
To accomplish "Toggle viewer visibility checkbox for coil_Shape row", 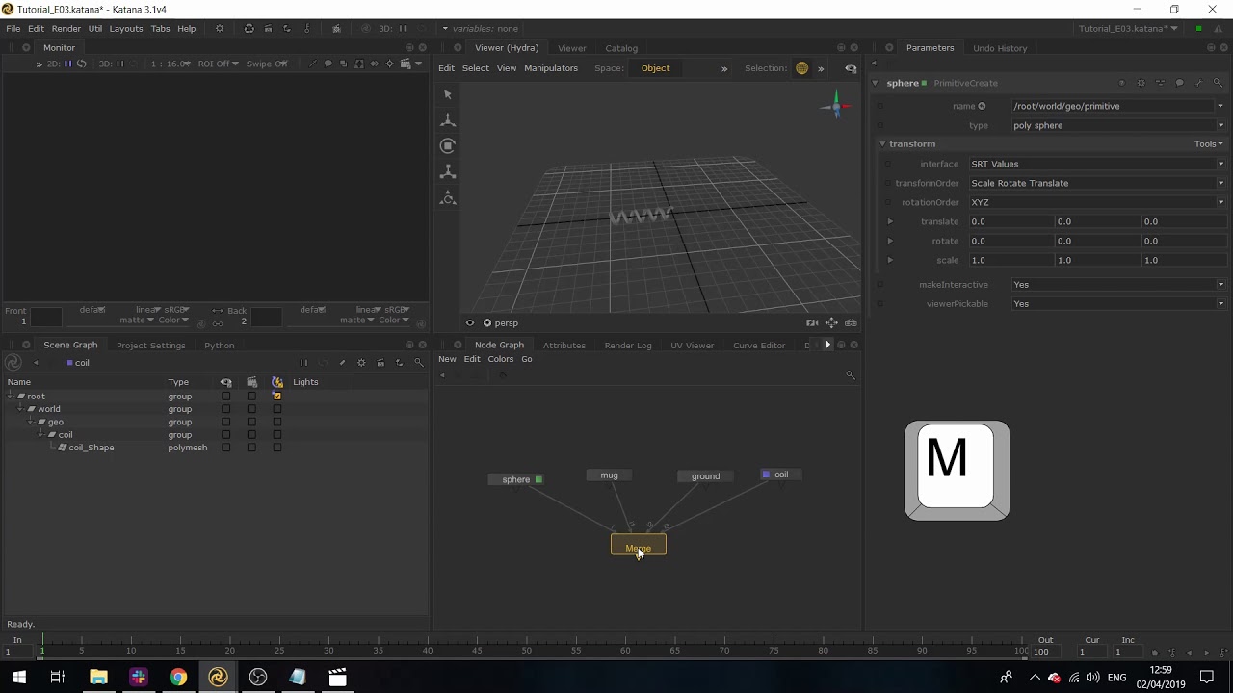I will coord(226,448).
